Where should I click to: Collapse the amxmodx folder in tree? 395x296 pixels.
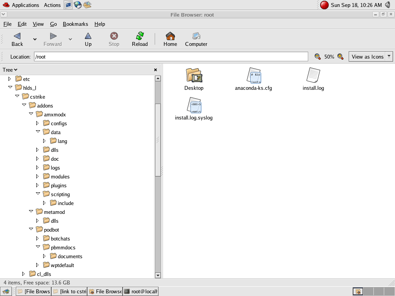[x=31, y=114]
